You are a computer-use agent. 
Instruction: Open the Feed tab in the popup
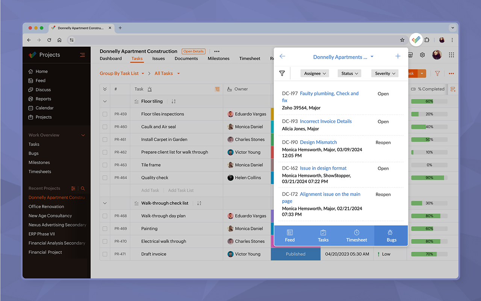[290, 236]
